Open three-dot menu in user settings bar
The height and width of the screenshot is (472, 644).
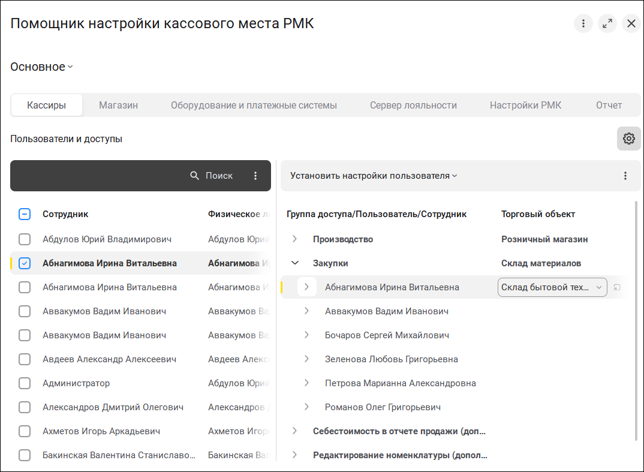tap(625, 176)
